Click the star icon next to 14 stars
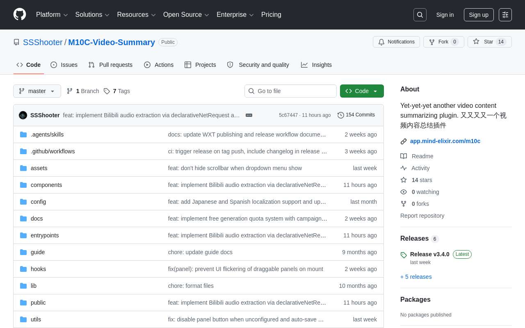Image resolution: width=525 pixels, height=328 pixels. (x=404, y=180)
